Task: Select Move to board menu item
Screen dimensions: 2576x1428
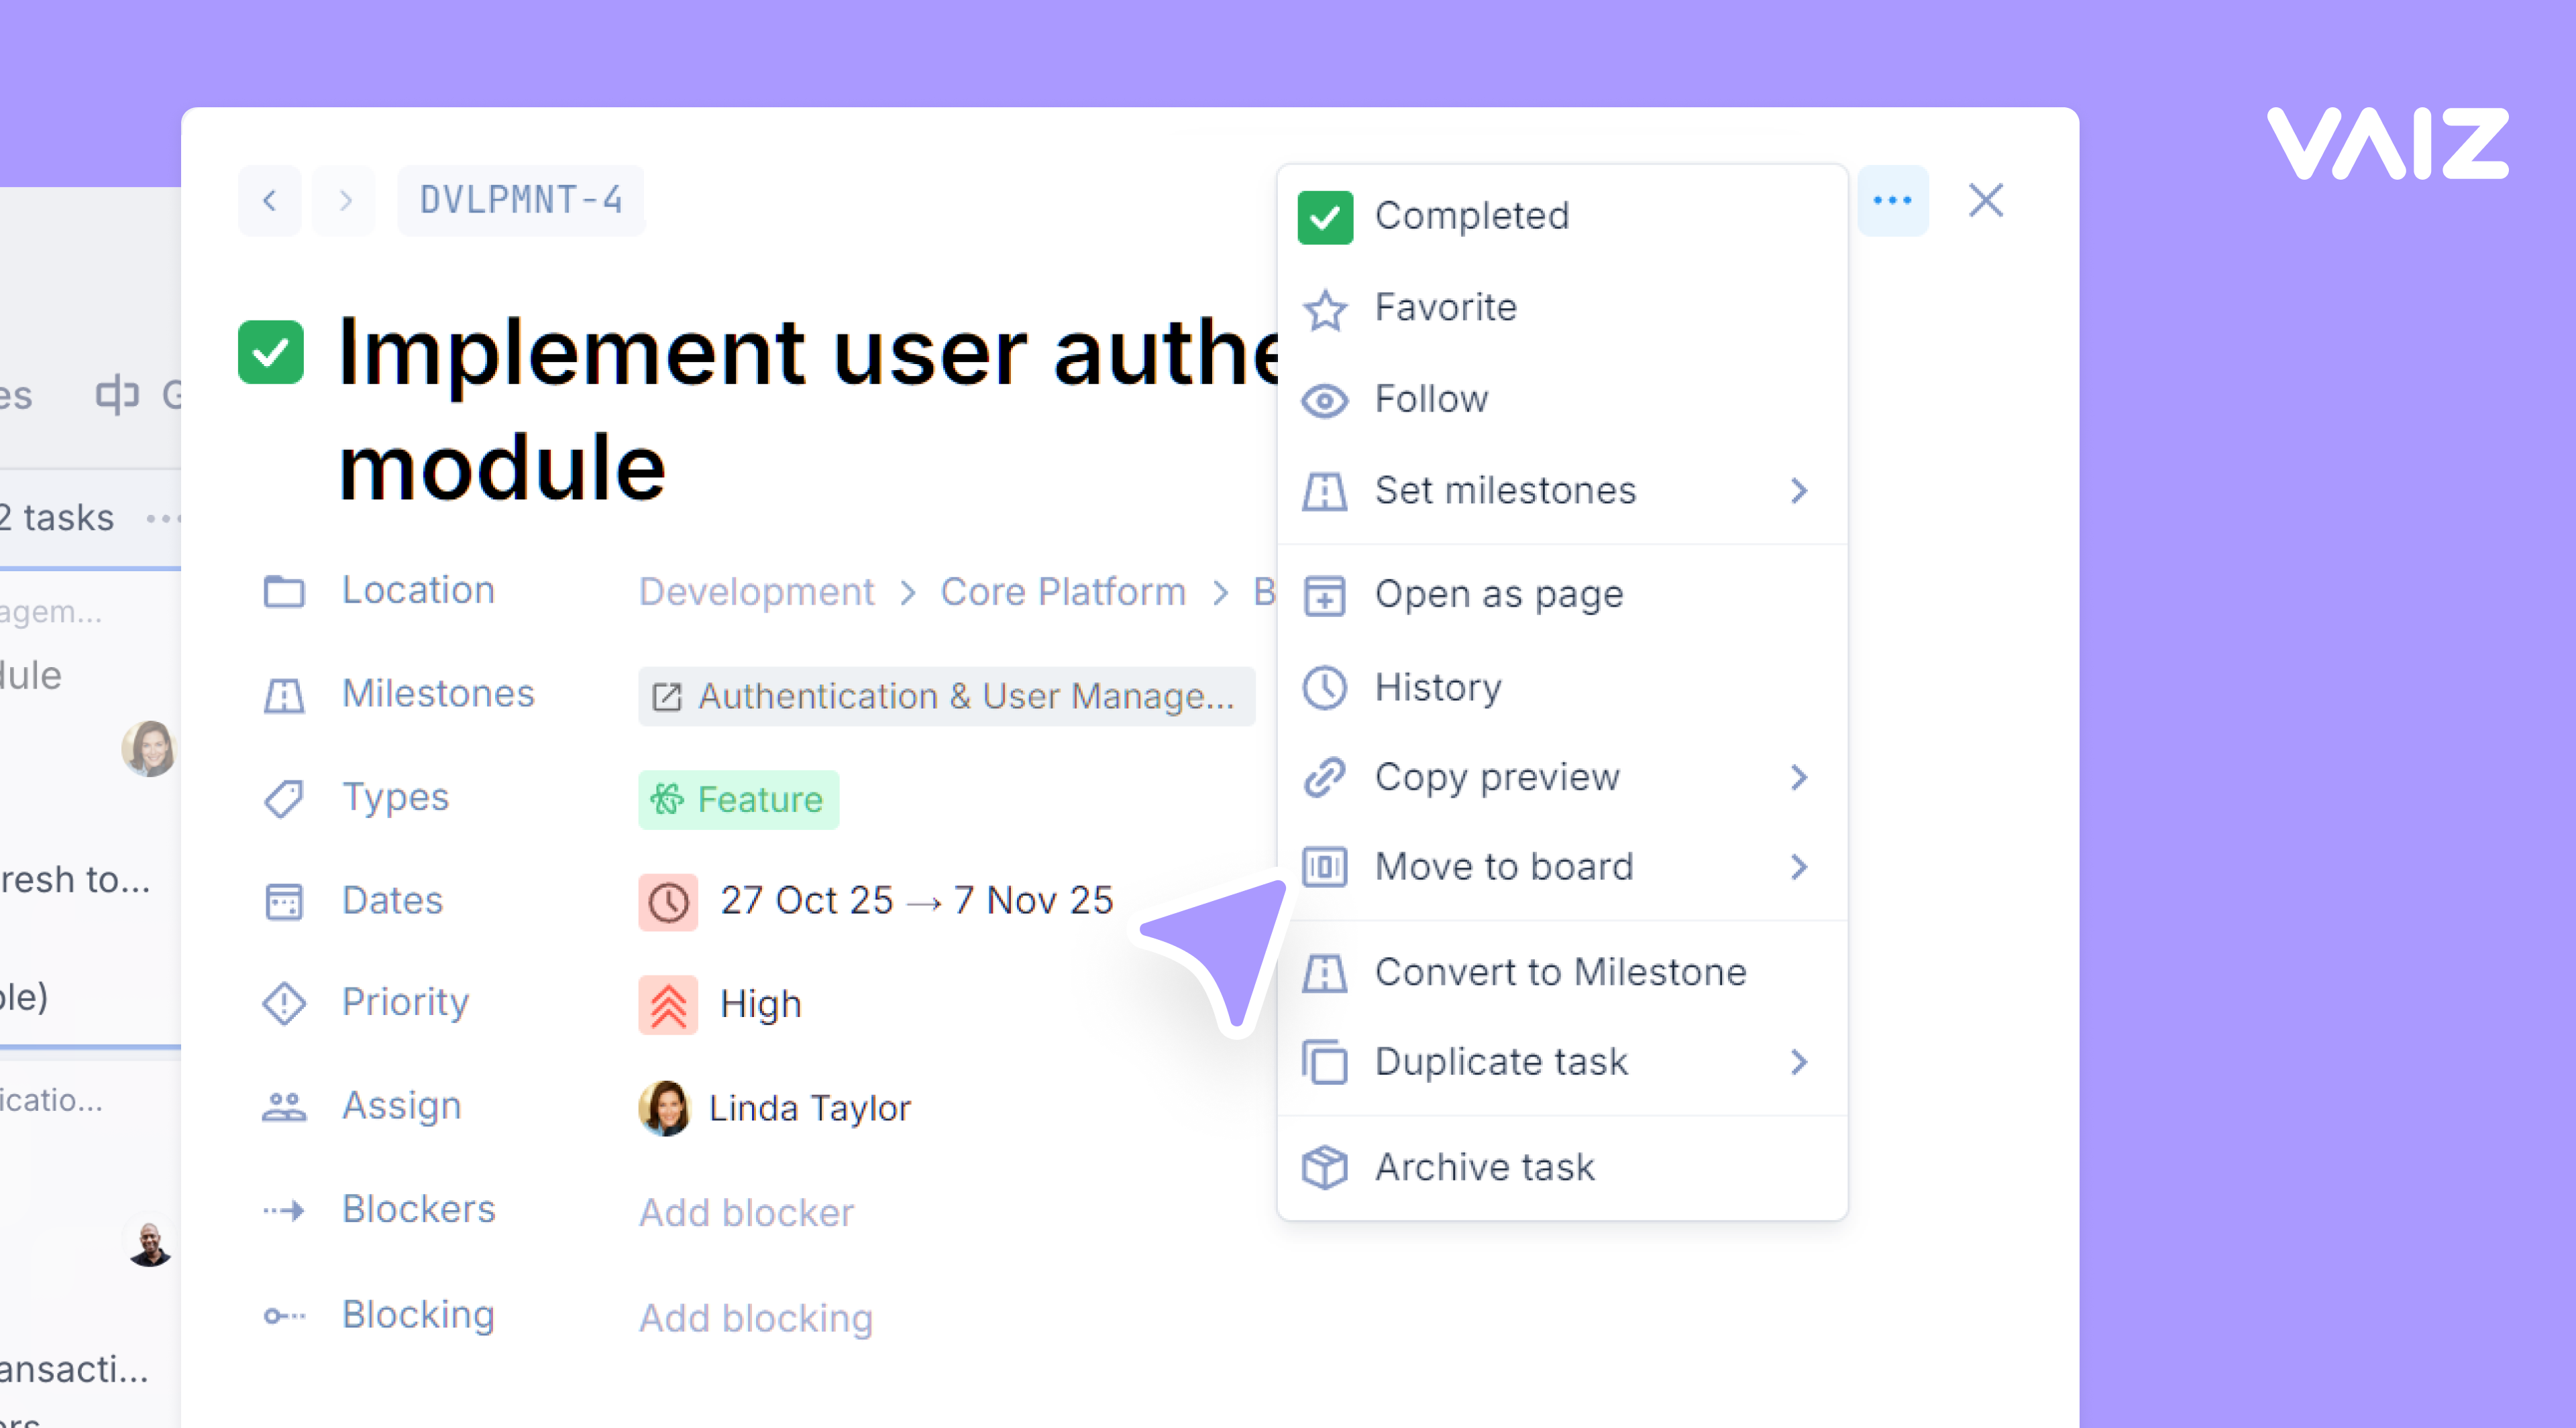Action: (x=1503, y=866)
